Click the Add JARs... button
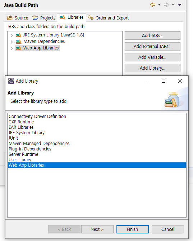 point(152,35)
